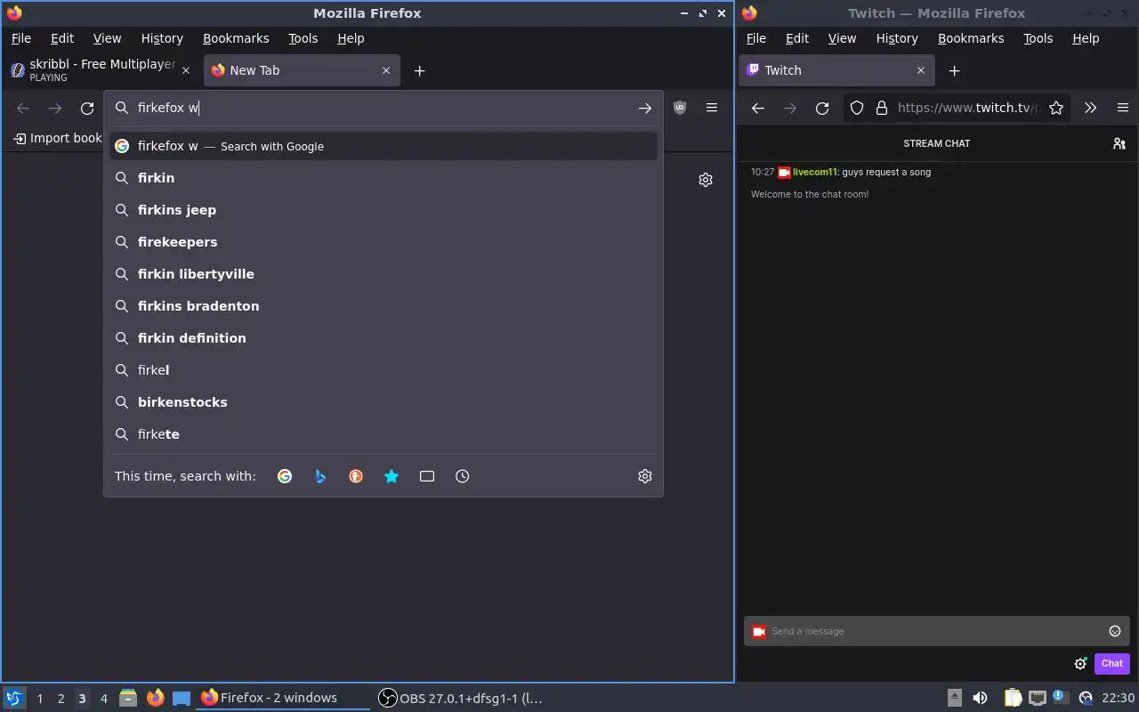Search this time with Google icon

285,476
